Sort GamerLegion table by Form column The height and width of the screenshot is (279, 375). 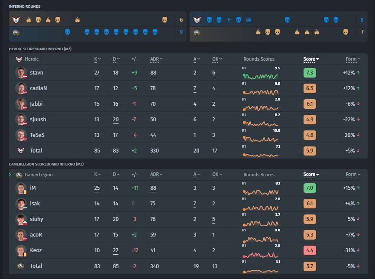(353, 175)
